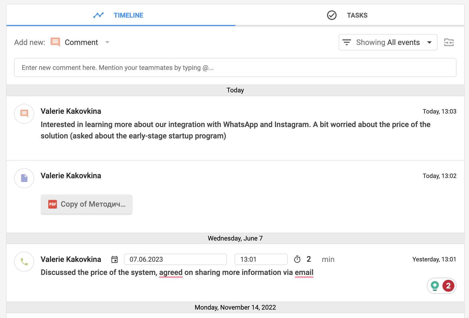Click the stopwatch duration icon on the call

297,259
